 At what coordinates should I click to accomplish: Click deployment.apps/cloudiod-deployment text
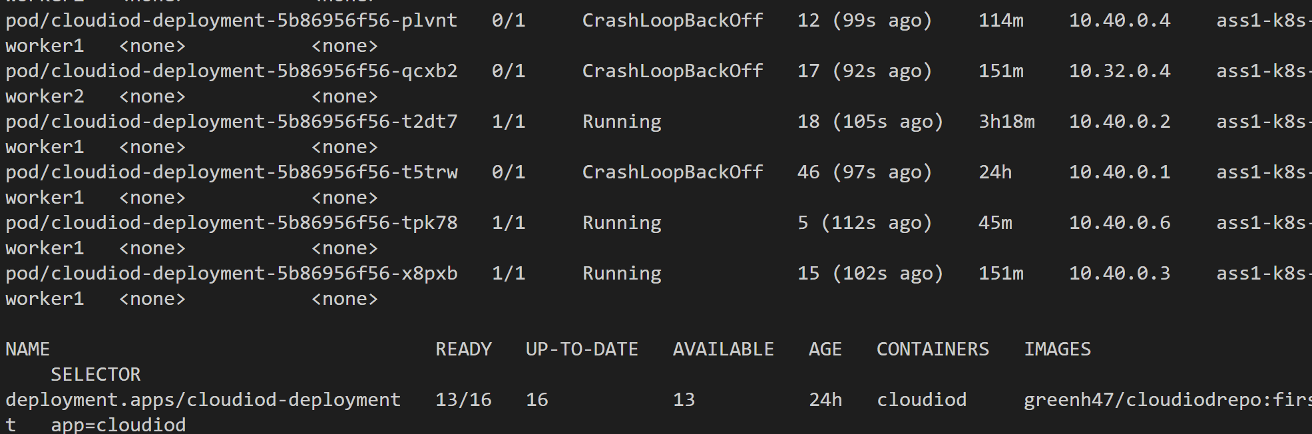click(203, 400)
